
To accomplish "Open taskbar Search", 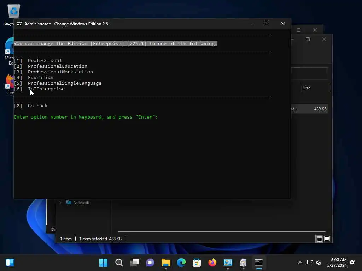I will coord(119,263).
